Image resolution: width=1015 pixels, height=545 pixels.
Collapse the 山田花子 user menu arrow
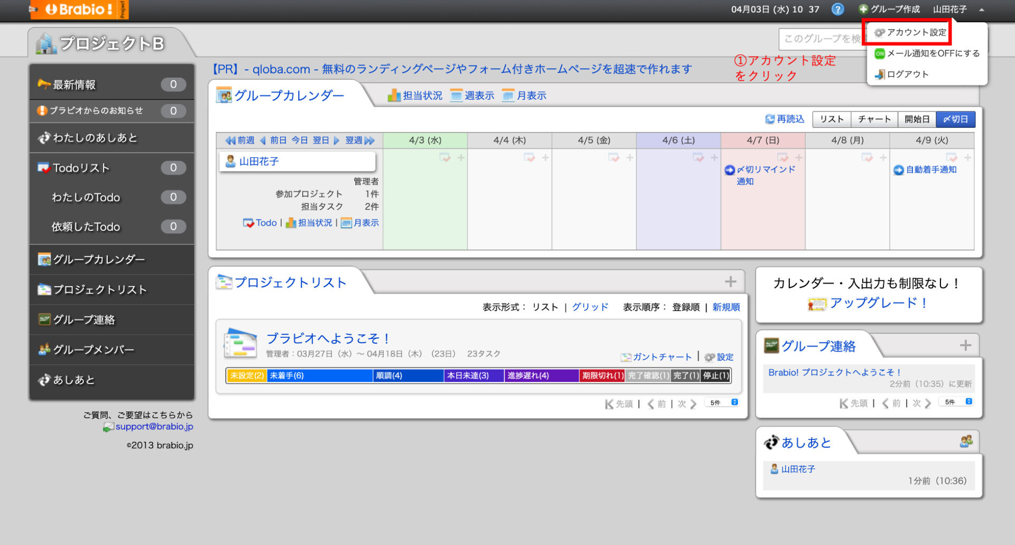(982, 10)
